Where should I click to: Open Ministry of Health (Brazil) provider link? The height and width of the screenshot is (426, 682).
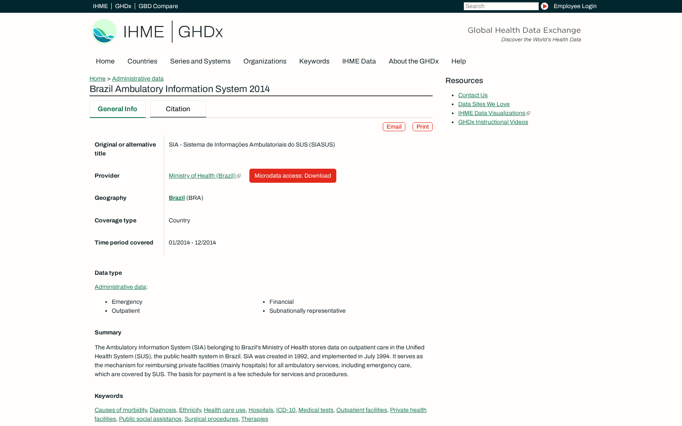tap(202, 176)
